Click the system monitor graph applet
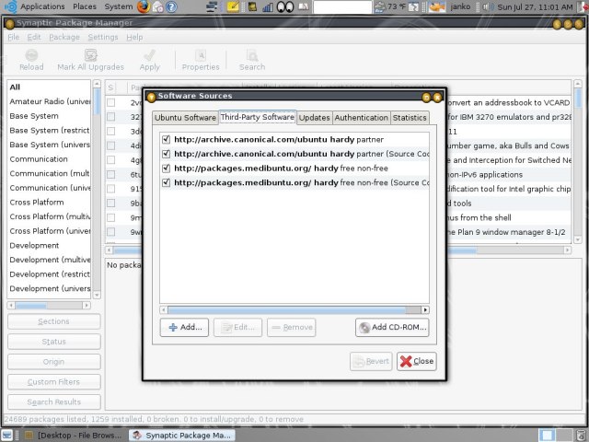The image size is (589, 442). 268,6
